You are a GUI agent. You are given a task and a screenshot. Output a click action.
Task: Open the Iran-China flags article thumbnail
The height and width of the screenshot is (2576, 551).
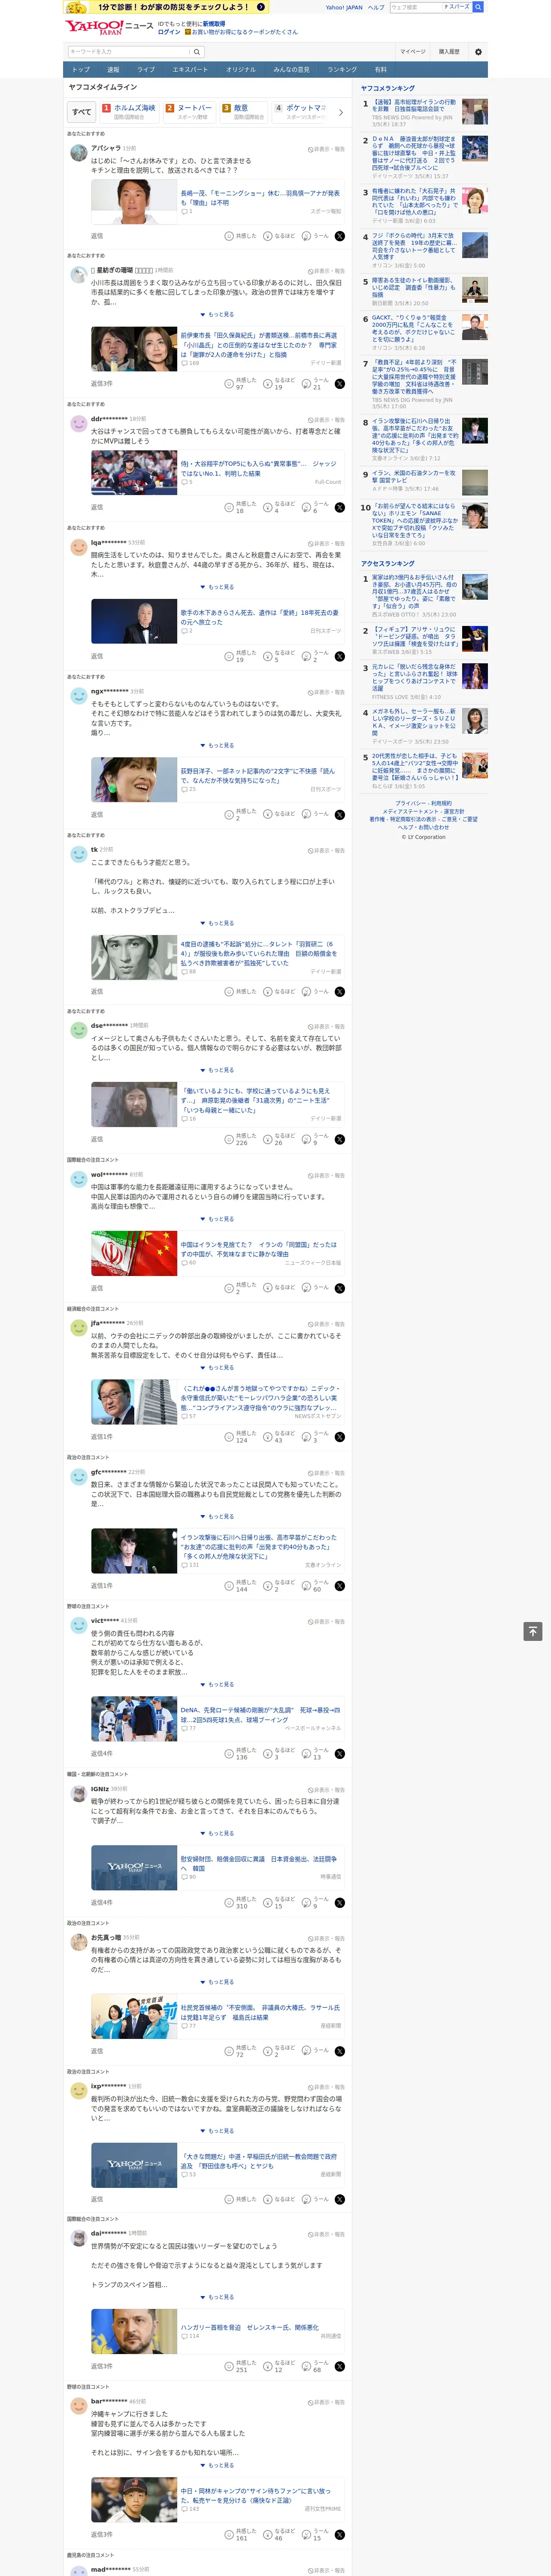pos(134,1253)
